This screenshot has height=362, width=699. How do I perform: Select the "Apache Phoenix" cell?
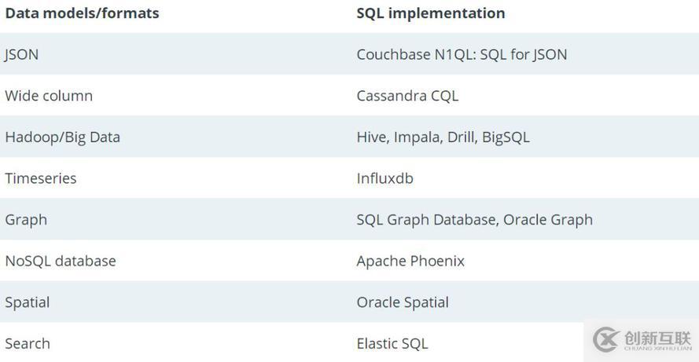pyautogui.click(x=410, y=261)
